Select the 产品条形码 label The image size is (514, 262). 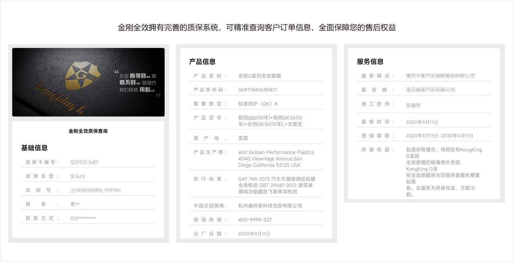click(211, 90)
